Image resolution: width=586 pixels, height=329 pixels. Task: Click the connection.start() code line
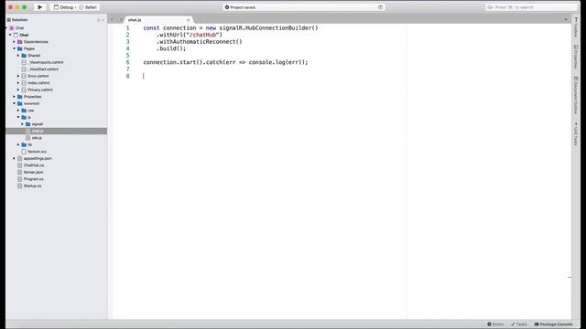225,62
